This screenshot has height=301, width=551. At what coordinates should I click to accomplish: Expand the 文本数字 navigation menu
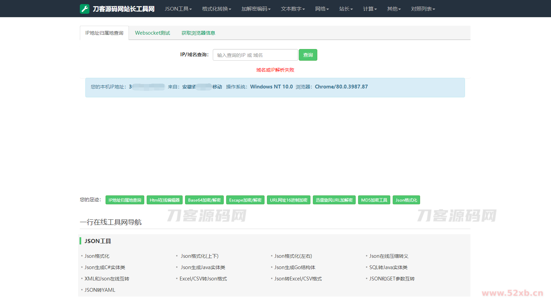293,9
